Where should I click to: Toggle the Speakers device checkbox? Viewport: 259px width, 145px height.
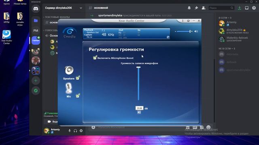pyautogui.click(x=78, y=78)
